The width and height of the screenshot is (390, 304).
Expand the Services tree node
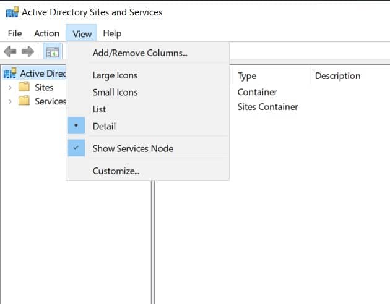coord(10,101)
